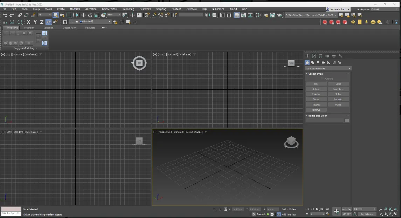Toggle Percent Snap on
Screen dimensions: 401x218
(x=161, y=15)
